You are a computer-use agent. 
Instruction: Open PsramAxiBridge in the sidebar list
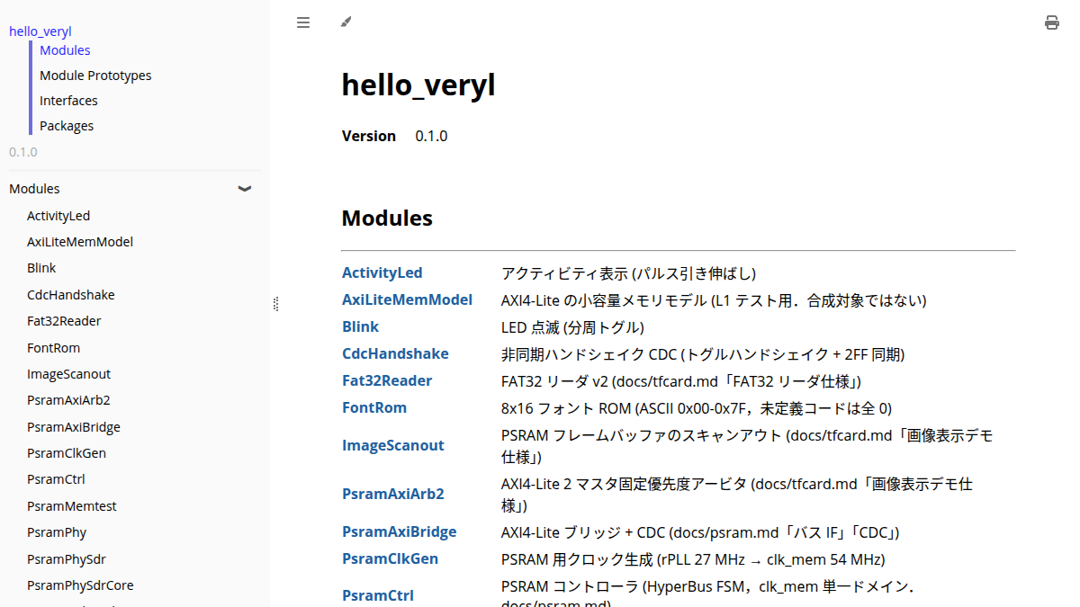point(74,427)
